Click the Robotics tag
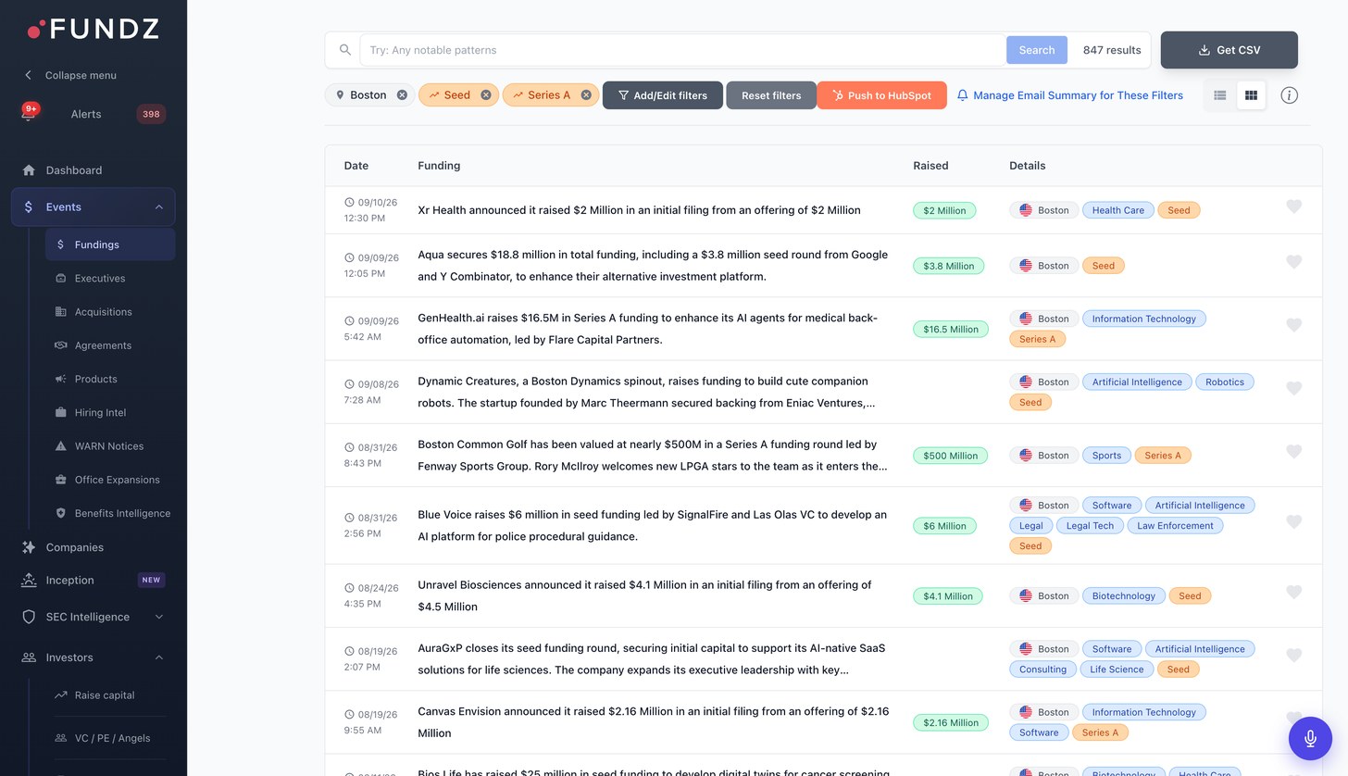 pos(1225,382)
